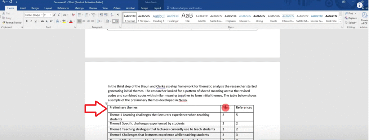
Task: Select Center alignment
Action: [84, 21]
